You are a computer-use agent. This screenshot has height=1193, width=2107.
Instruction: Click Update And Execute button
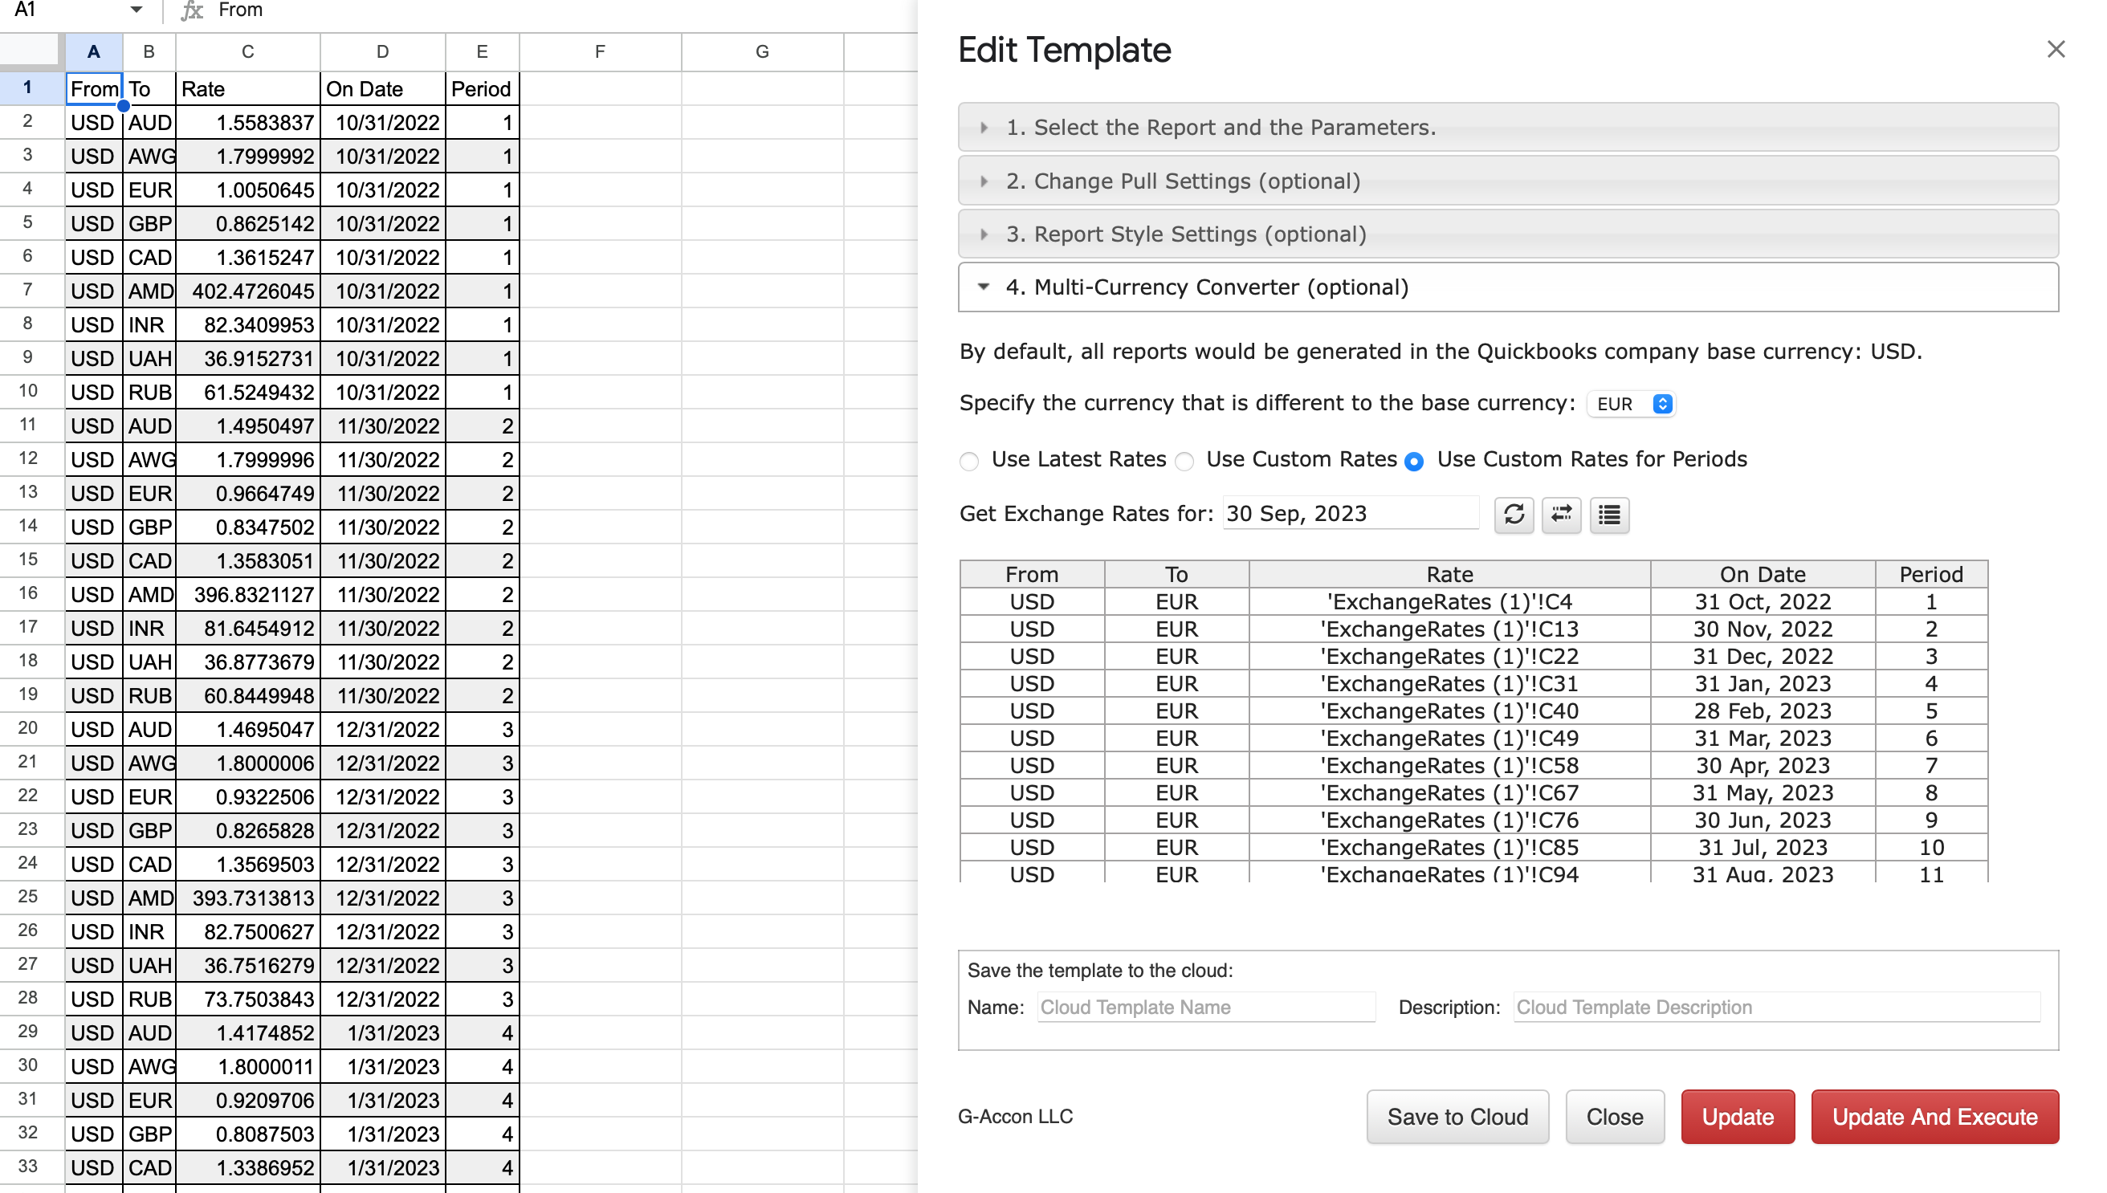click(1934, 1117)
